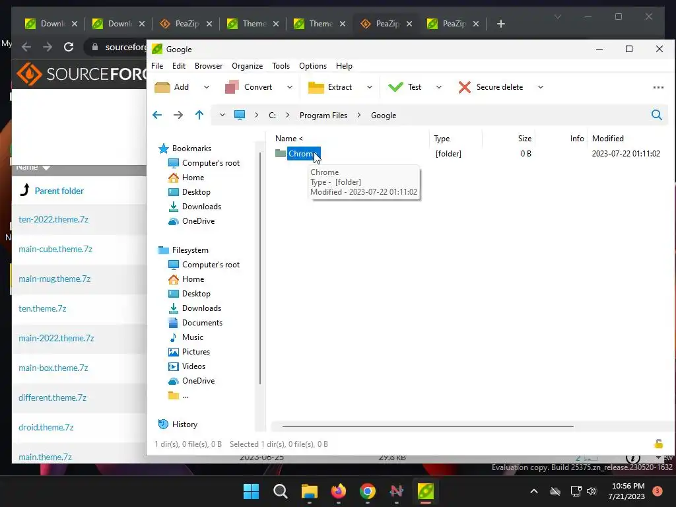Image resolution: width=676 pixels, height=507 pixels.
Task: Expand the Test dropdown arrow
Action: click(x=439, y=87)
